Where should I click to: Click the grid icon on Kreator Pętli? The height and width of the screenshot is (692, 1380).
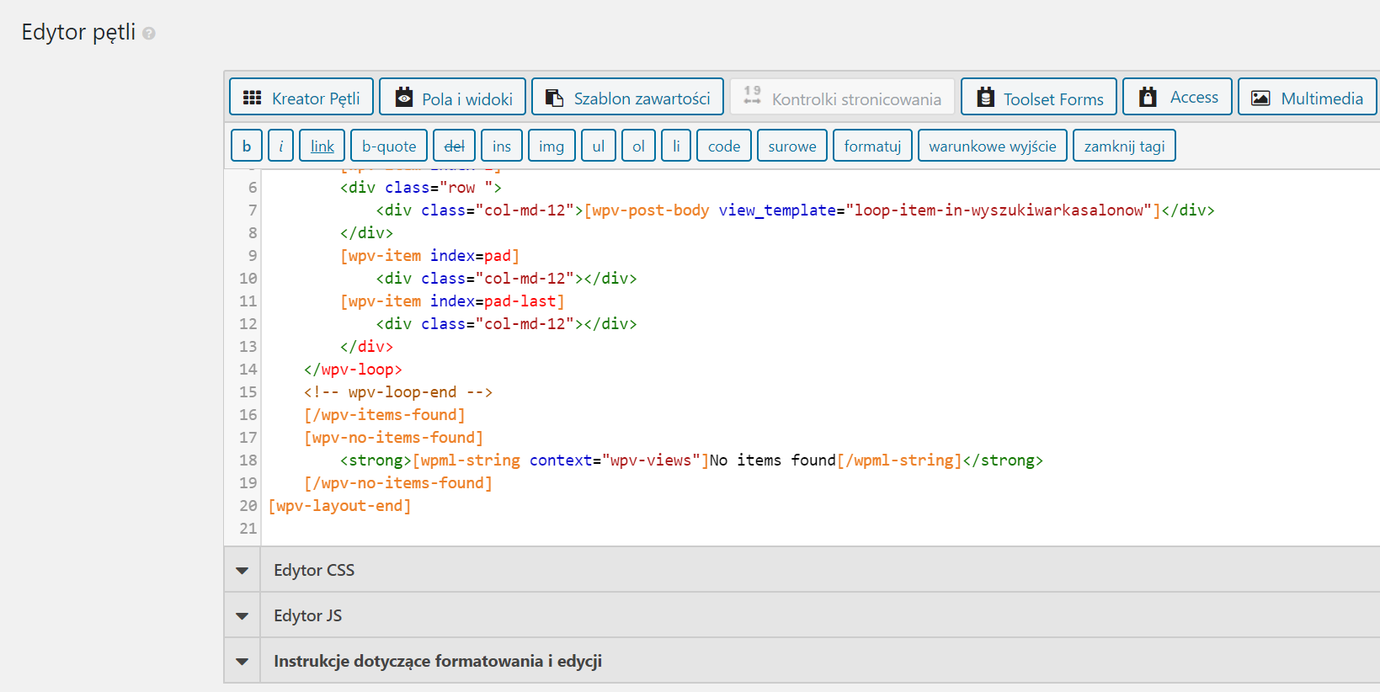pos(252,98)
